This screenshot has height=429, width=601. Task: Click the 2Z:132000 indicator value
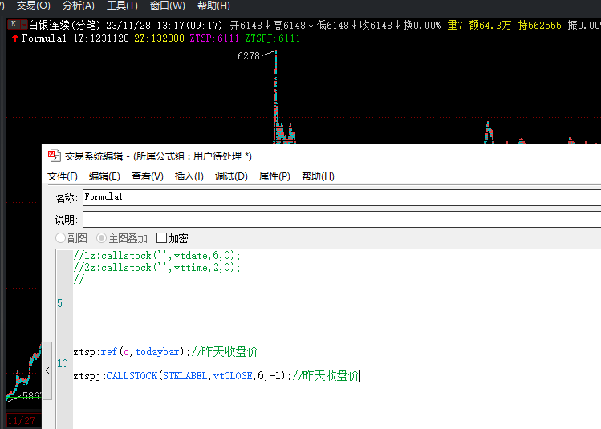click(159, 38)
